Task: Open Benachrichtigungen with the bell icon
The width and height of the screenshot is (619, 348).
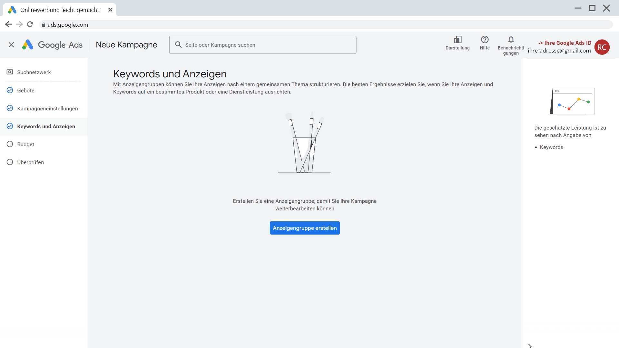Action: coord(511,40)
